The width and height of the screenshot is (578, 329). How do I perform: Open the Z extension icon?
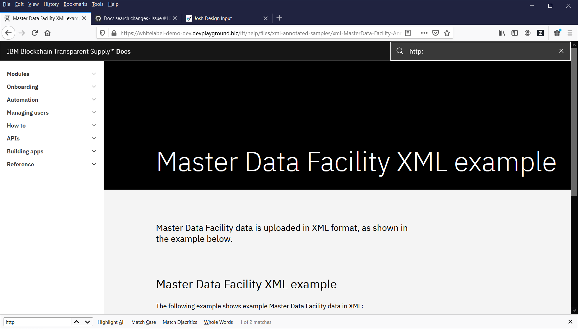pyautogui.click(x=541, y=33)
